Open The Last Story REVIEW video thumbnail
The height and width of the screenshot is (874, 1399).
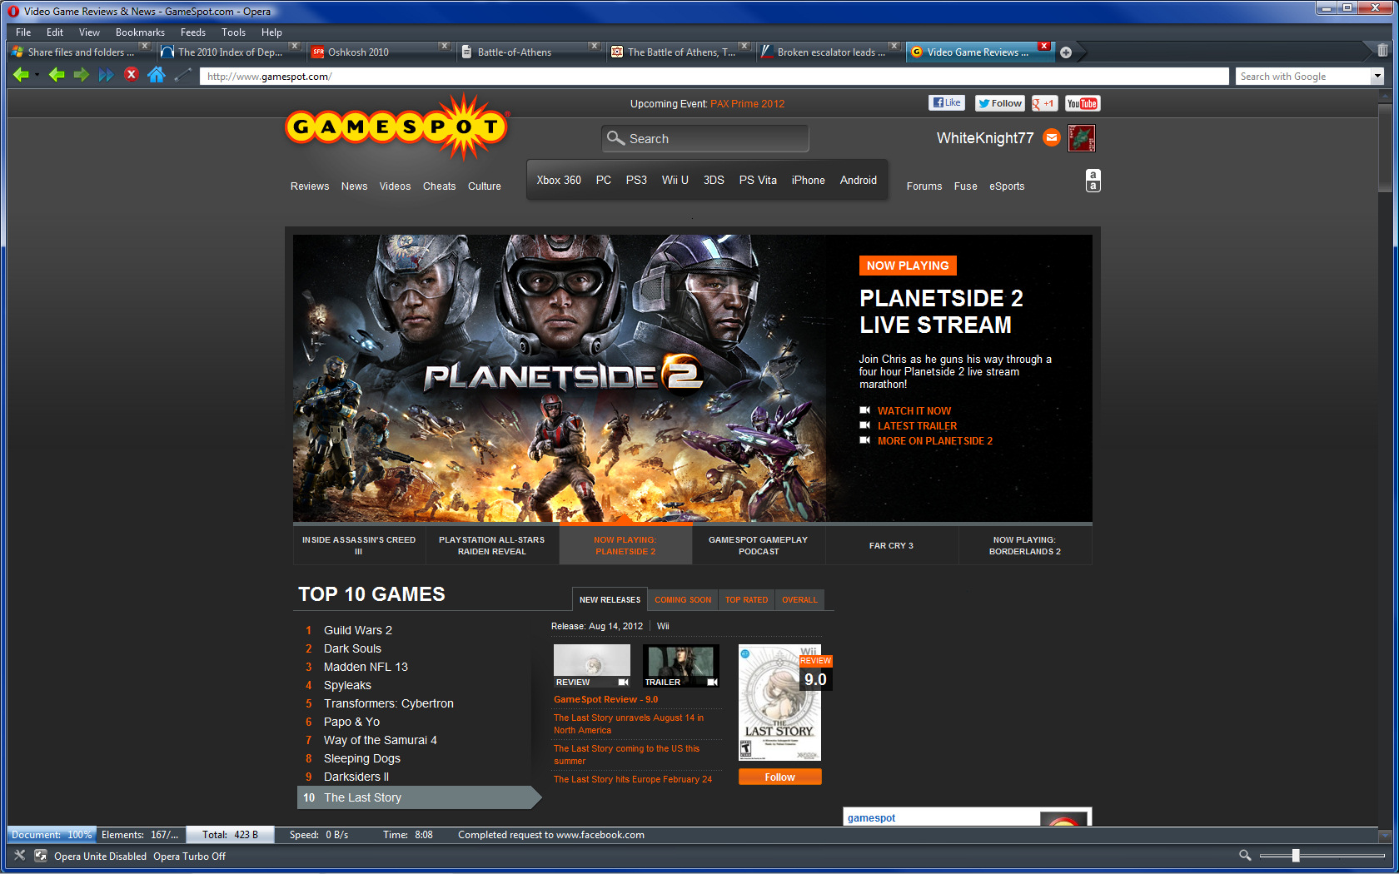tap(592, 666)
